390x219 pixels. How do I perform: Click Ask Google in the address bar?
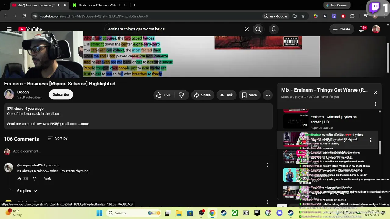[x=276, y=16]
